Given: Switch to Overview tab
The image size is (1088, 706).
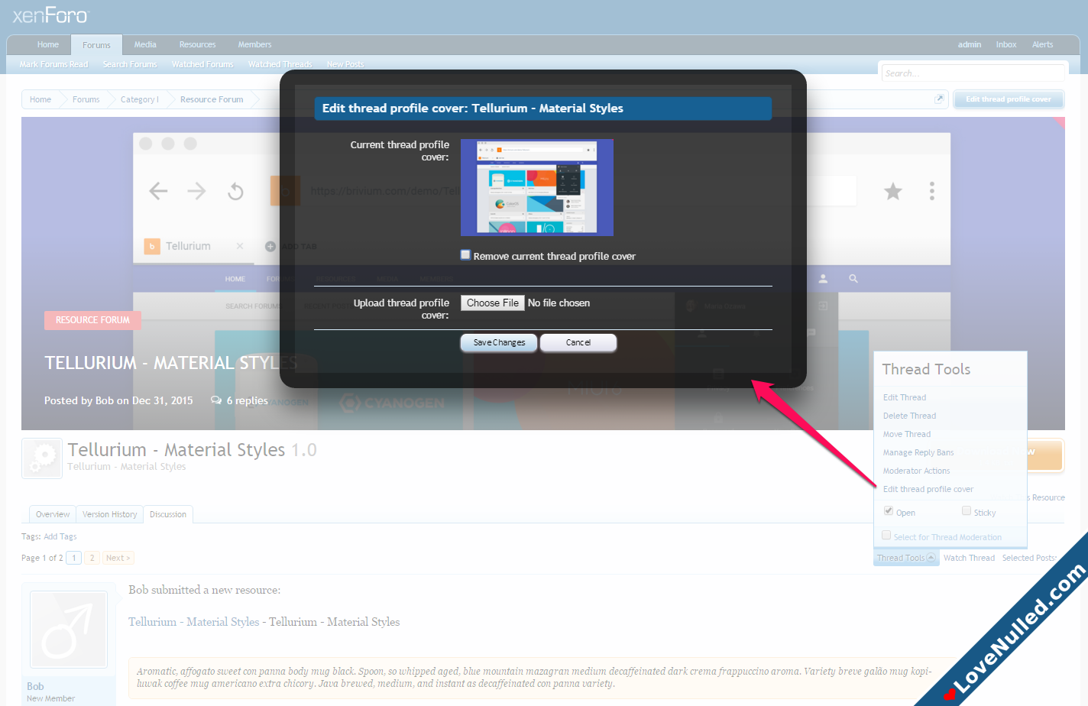Looking at the screenshot, I should tap(53, 514).
